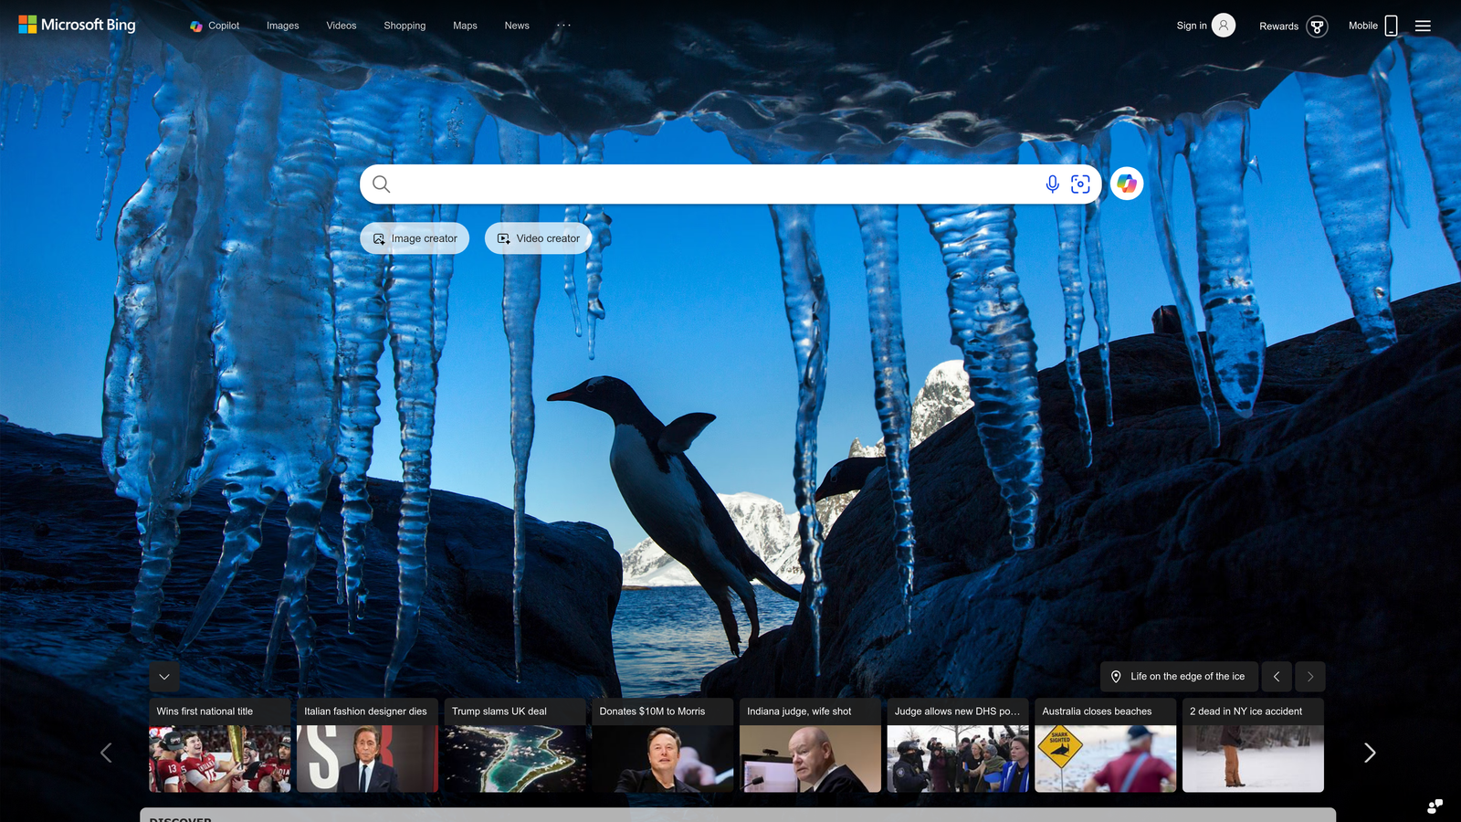Open the Video creator button
Viewport: 1461px width, 822px height.
pyautogui.click(x=538, y=238)
